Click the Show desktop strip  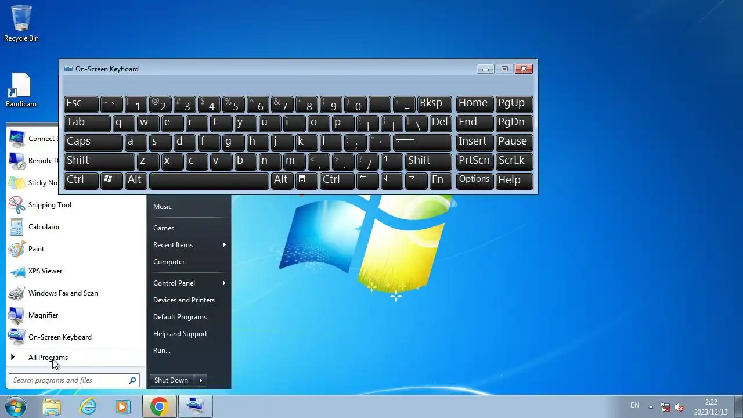tap(739, 406)
